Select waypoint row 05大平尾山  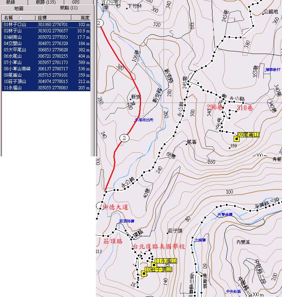[x=46, y=50]
